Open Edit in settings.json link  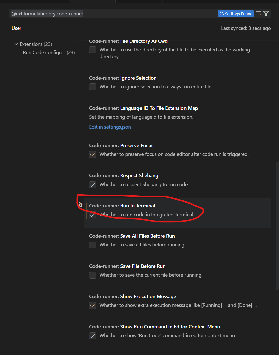pos(110,127)
